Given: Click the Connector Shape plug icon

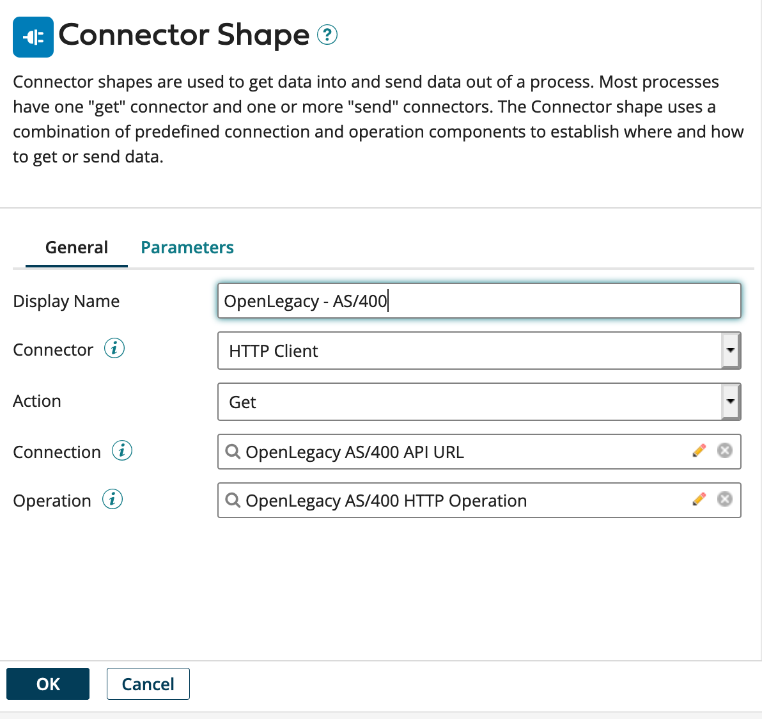Looking at the screenshot, I should pos(33,36).
